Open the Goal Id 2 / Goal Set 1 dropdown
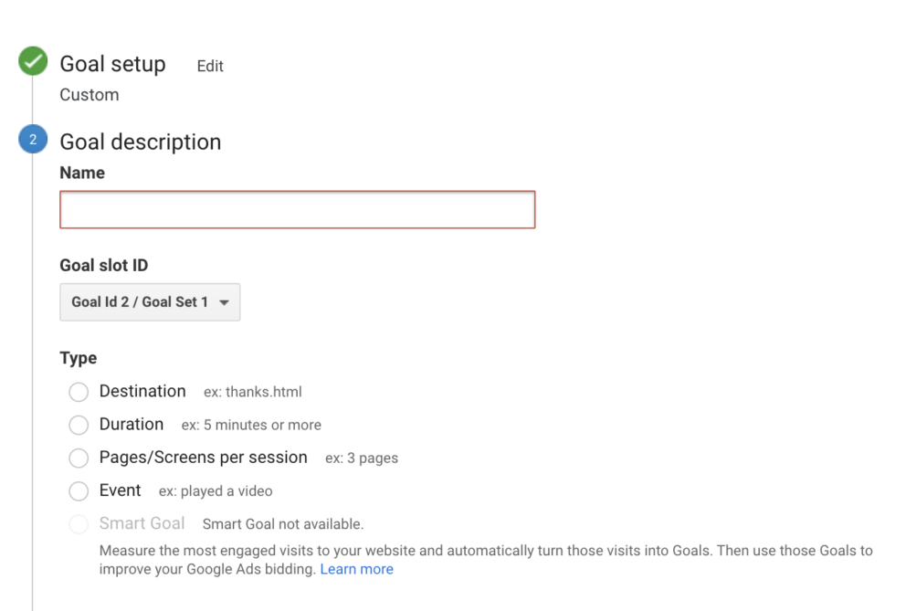This screenshot has width=906, height=611. [x=150, y=302]
